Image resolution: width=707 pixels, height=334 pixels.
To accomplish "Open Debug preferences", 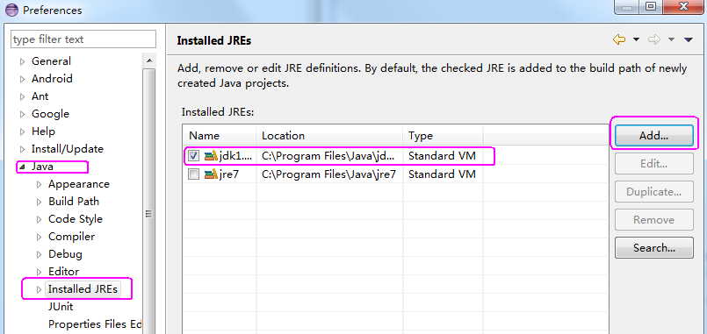I will point(65,254).
